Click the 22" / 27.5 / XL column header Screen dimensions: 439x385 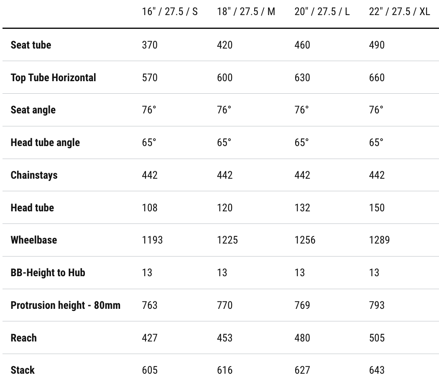tap(399, 11)
